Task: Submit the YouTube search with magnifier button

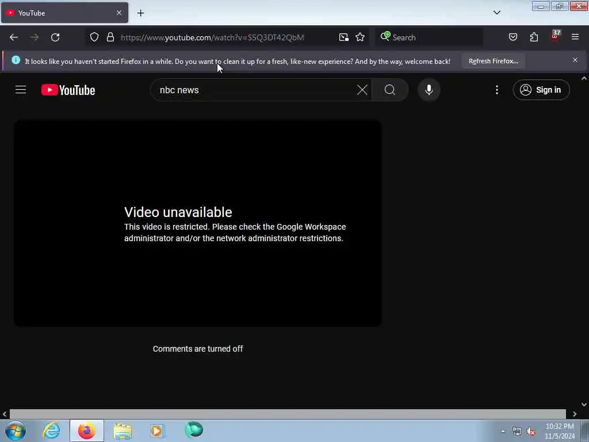Action: click(390, 90)
